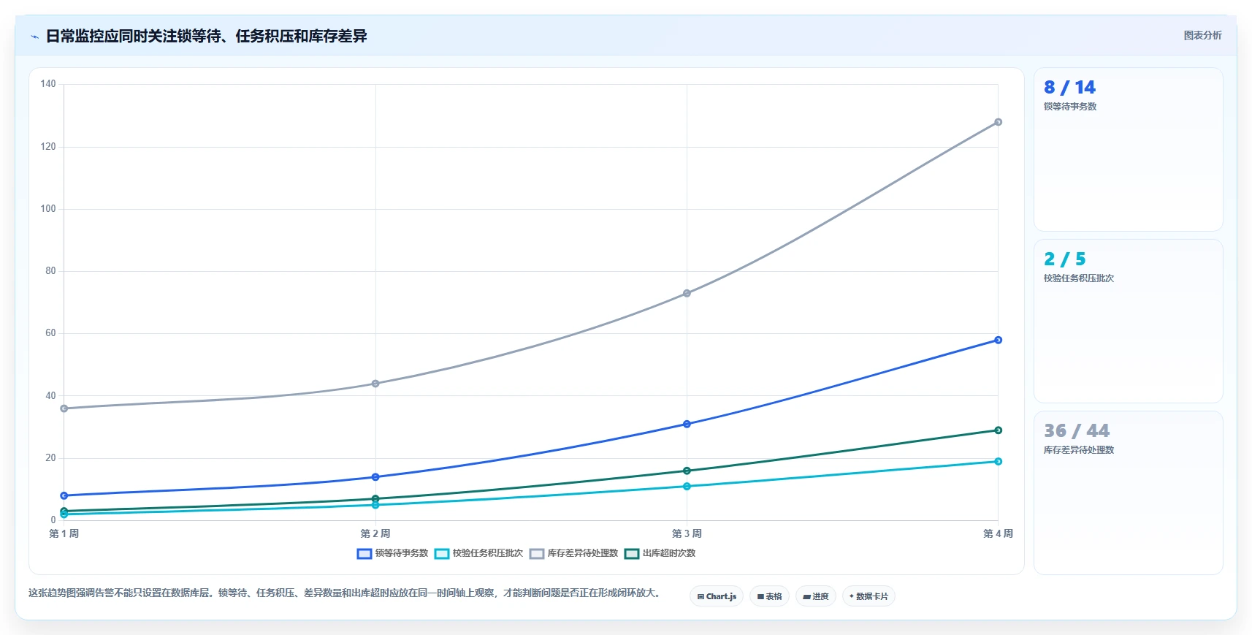
Task: Click the gray line point at 第 4 周
Action: click(x=998, y=122)
